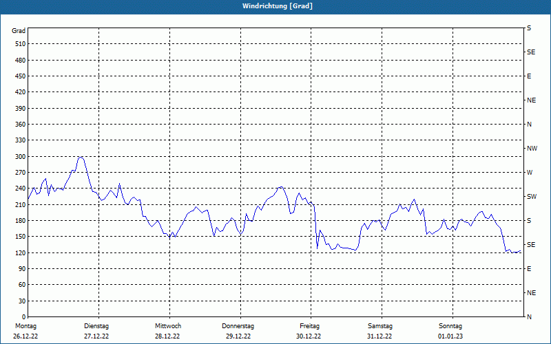551x344 pixels.
Task: Click the 210 degree axis label
Action: point(21,204)
